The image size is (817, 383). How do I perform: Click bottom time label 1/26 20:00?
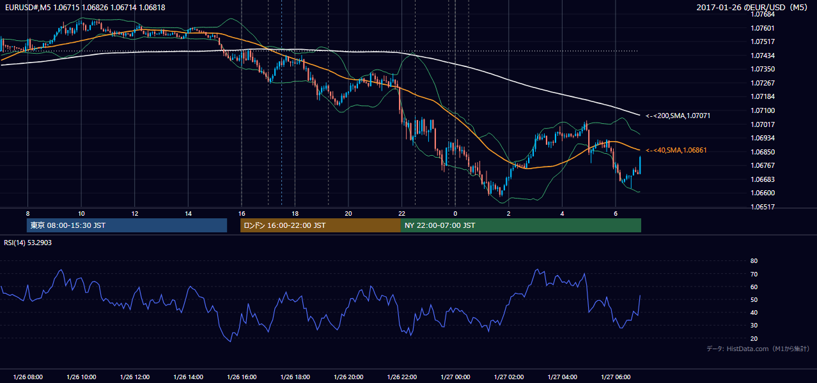point(348,377)
